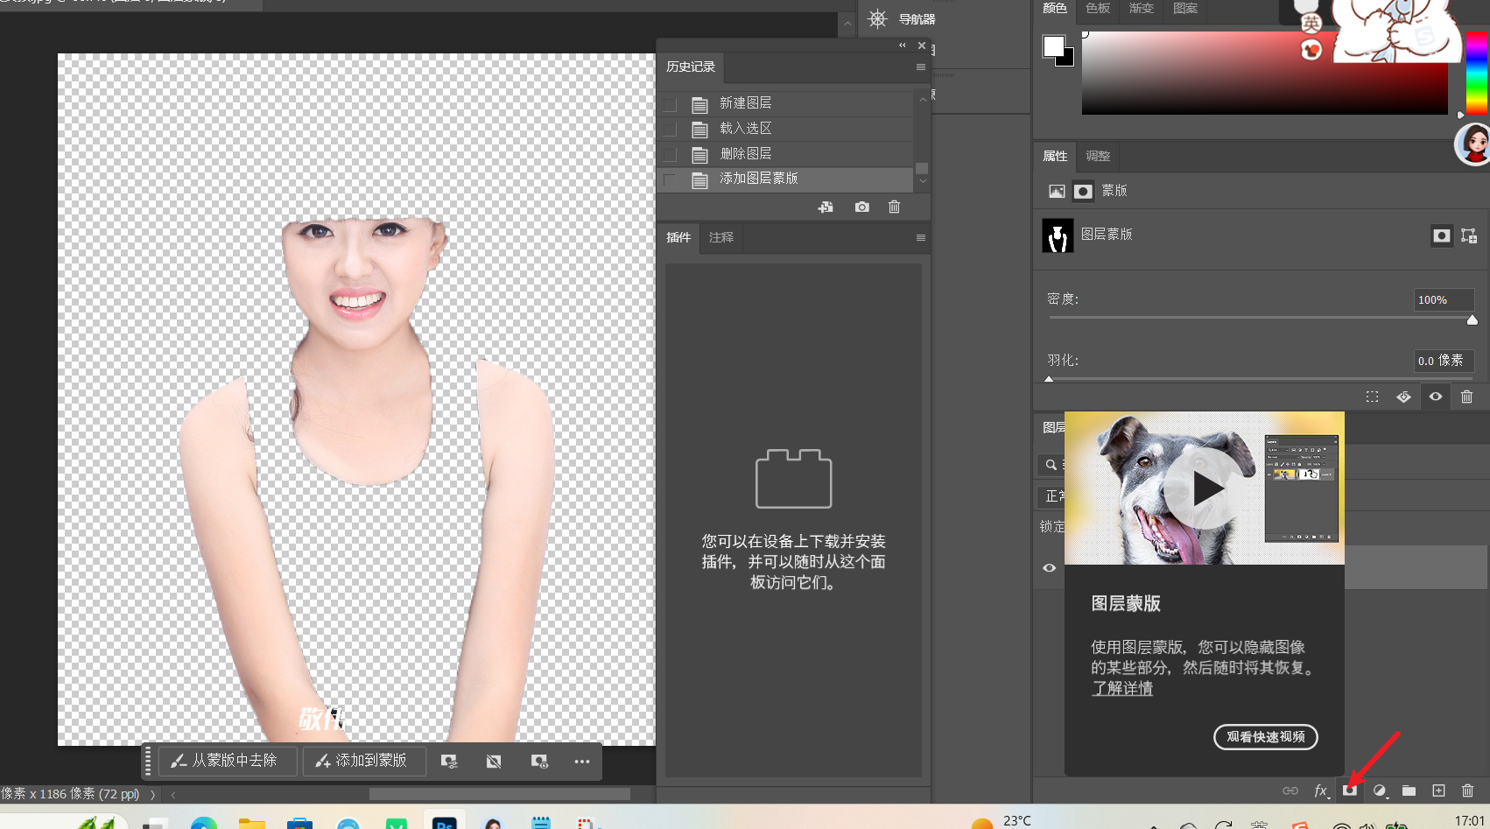1490x829 pixels.
Task: Delete the current history state via the trash icon
Action: pyautogui.click(x=894, y=207)
